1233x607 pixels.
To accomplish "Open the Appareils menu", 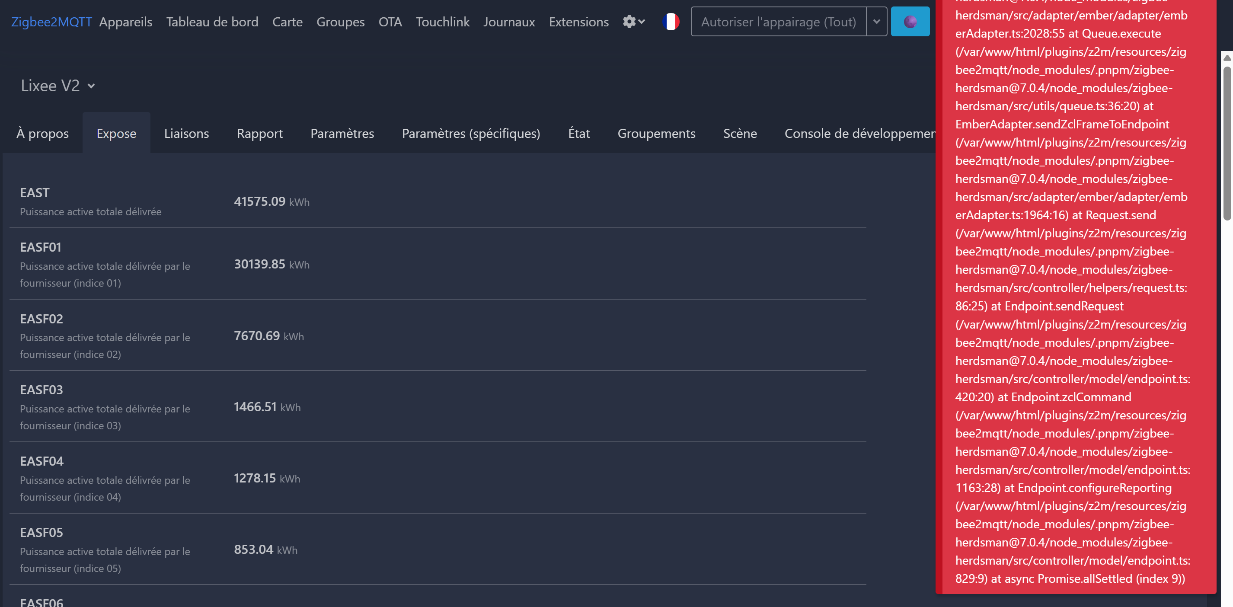I will (125, 22).
